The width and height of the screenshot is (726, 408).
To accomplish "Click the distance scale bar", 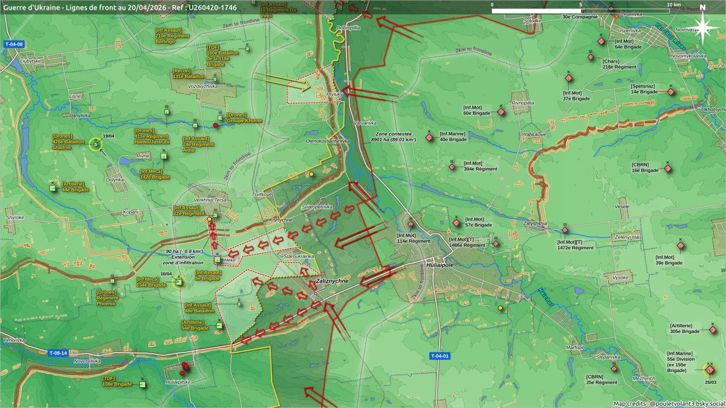I will (x=580, y=11).
